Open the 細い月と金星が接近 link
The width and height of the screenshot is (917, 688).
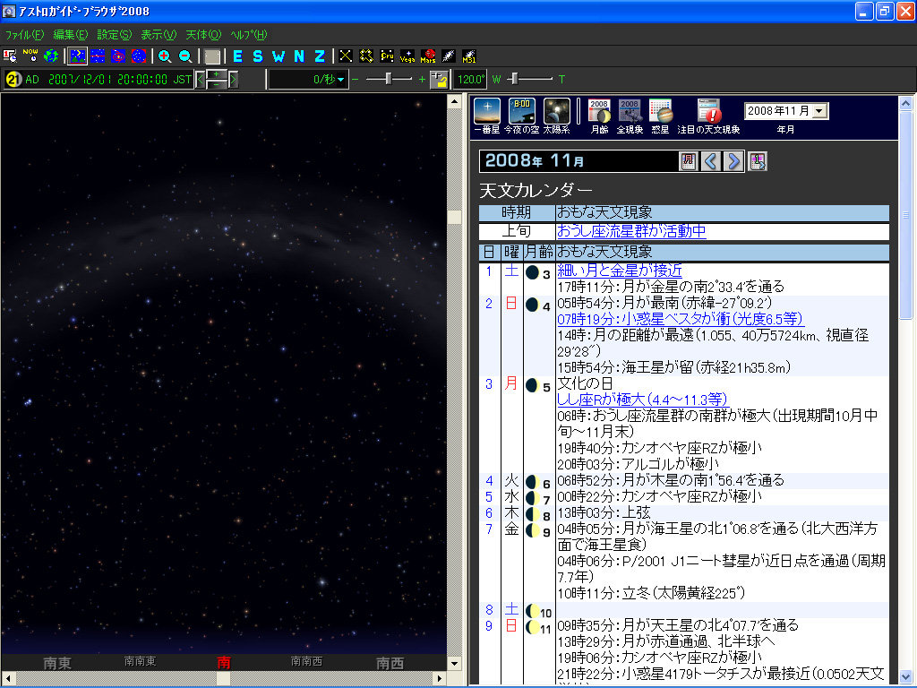[x=619, y=271]
